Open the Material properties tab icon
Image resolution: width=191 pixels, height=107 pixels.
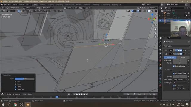tap(160, 86)
